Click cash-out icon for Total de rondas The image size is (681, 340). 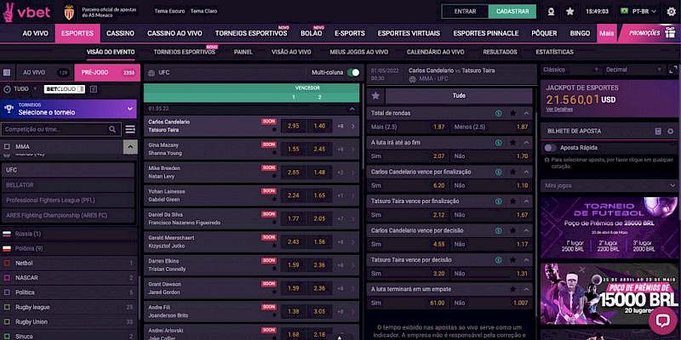[499, 113]
